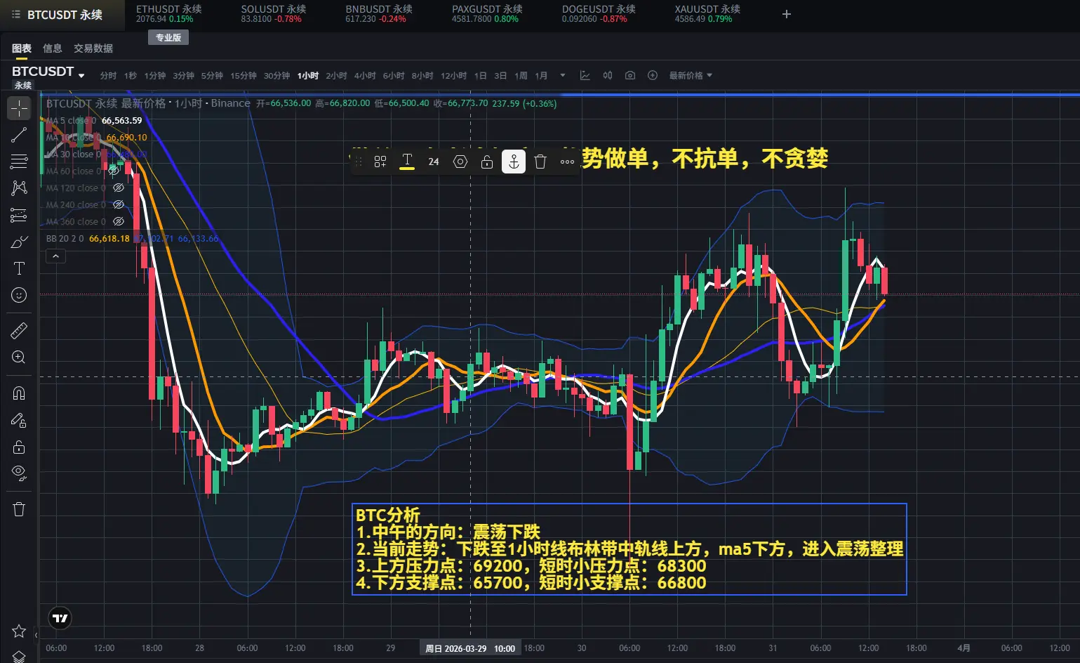The image size is (1080, 663).
Task: Open the emoji icons tool
Action: coord(19,295)
